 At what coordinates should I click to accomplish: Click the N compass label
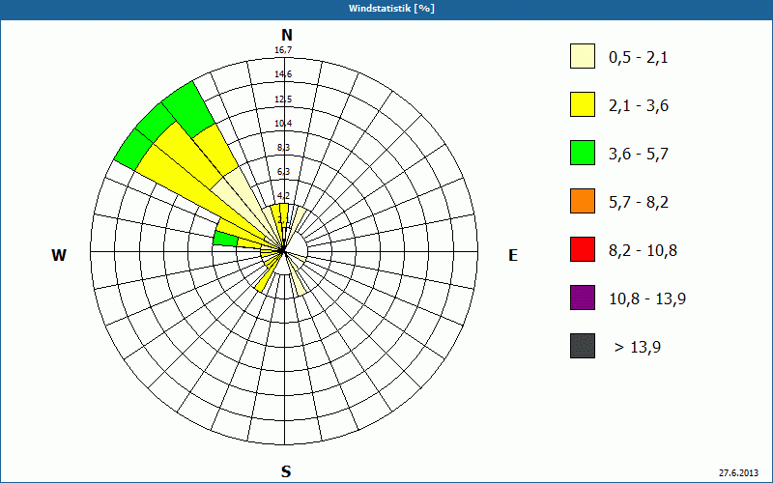point(286,35)
